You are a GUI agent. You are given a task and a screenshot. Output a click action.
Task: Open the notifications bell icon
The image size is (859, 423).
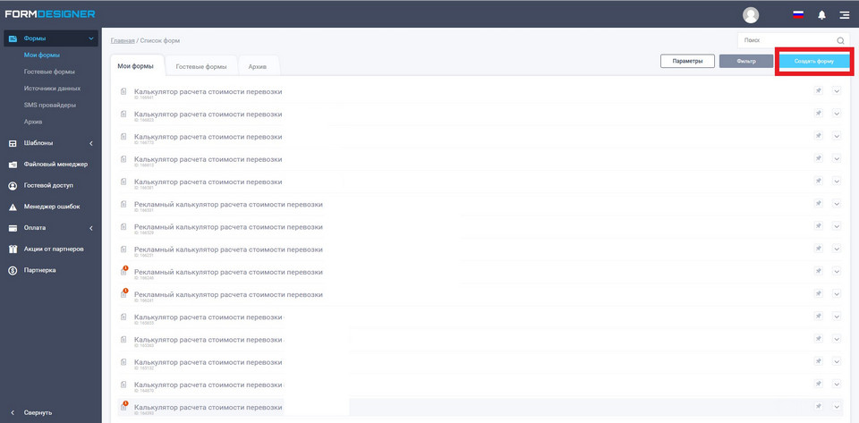(x=821, y=15)
